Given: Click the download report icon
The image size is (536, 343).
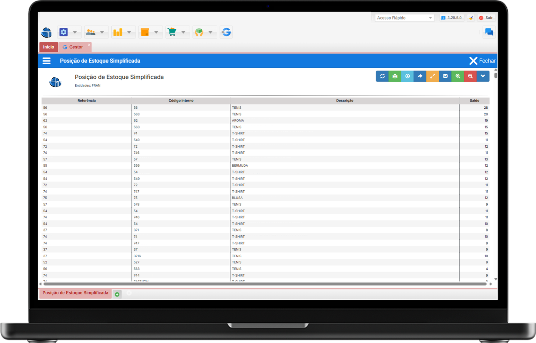Looking at the screenshot, I should tap(407, 76).
